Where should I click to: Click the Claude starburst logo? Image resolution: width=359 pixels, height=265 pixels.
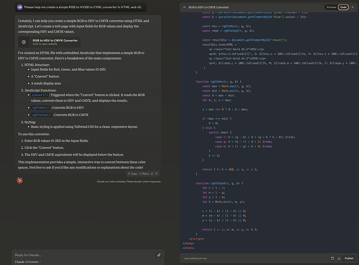click(19, 180)
